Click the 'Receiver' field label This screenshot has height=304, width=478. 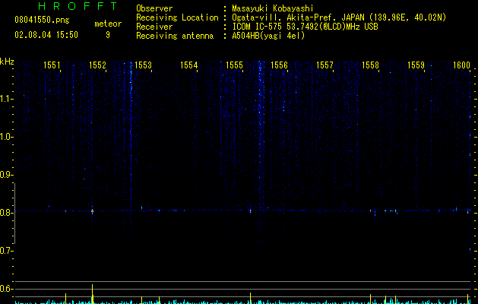[x=154, y=27]
